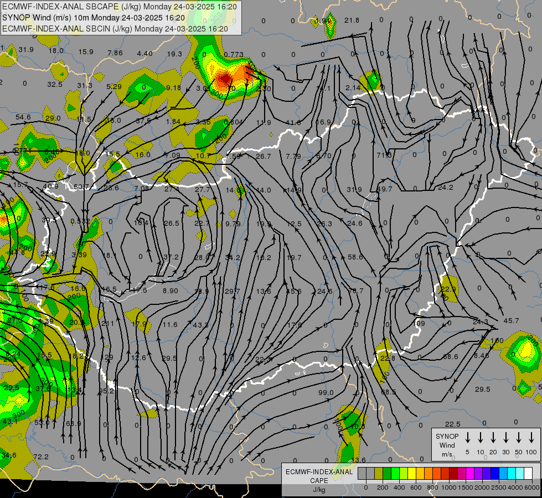Screen dimensions: 542x498
Task: Click the 26.7 value on the map
Action: 264,157
